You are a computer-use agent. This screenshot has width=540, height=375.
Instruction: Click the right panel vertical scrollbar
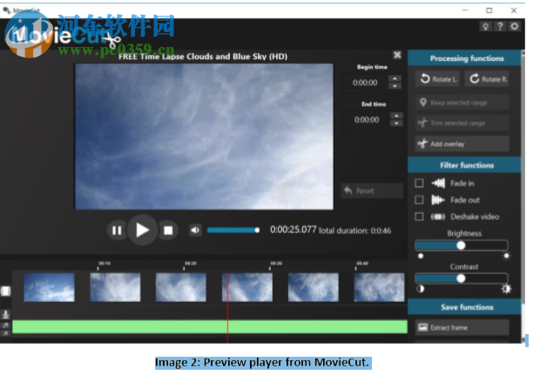click(523, 177)
